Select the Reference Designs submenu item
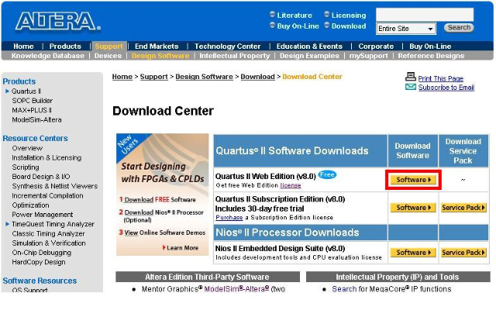496x324 pixels. (431, 56)
